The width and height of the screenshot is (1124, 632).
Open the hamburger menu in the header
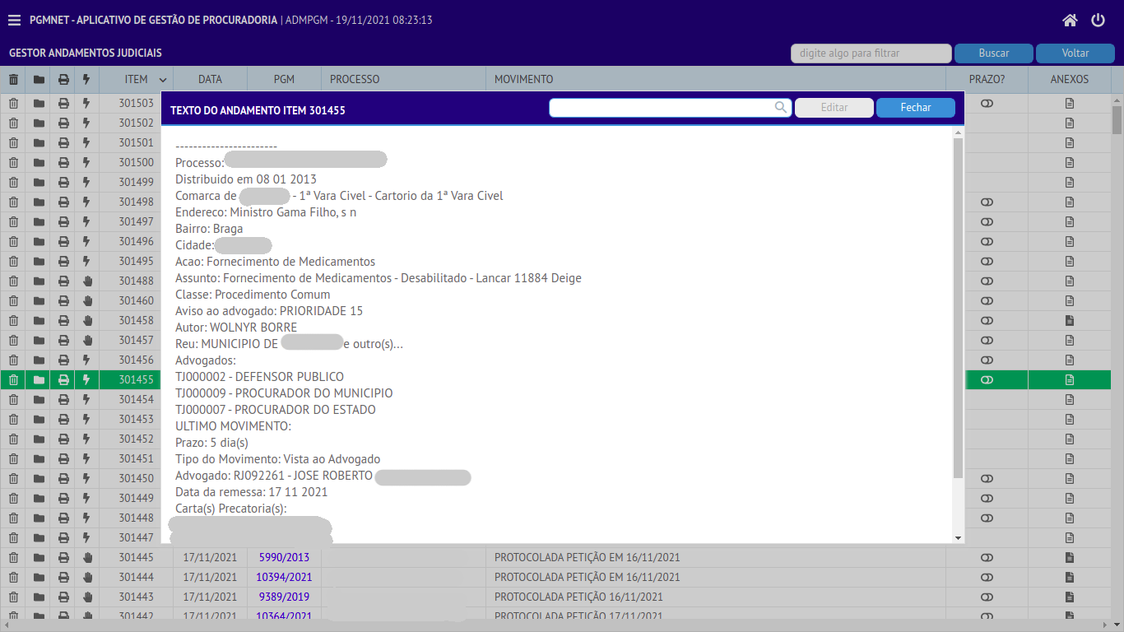pyautogui.click(x=14, y=21)
